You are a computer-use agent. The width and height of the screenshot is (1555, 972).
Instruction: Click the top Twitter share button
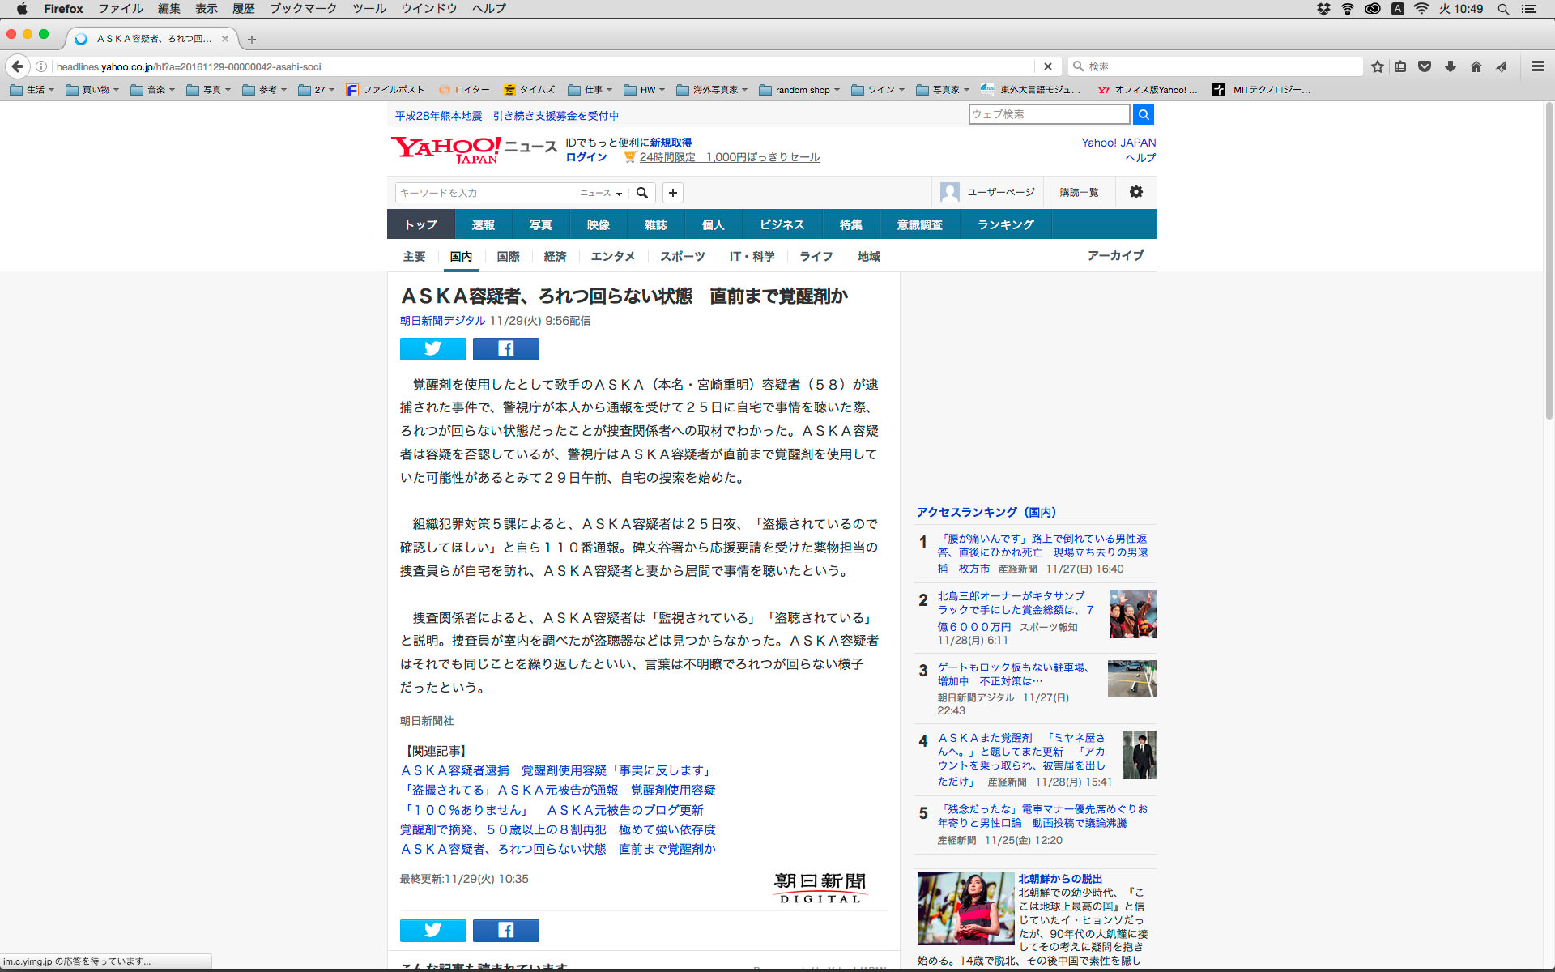point(432,348)
